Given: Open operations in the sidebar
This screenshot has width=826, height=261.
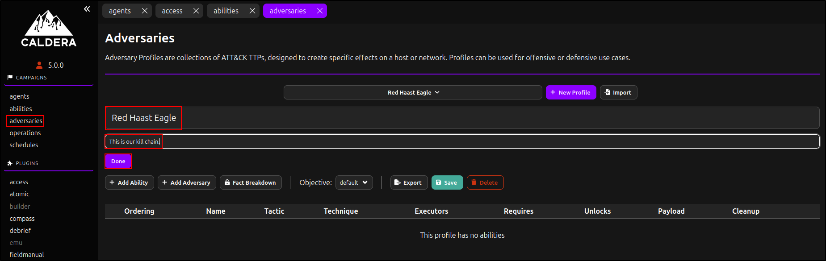Looking at the screenshot, I should tap(25, 133).
